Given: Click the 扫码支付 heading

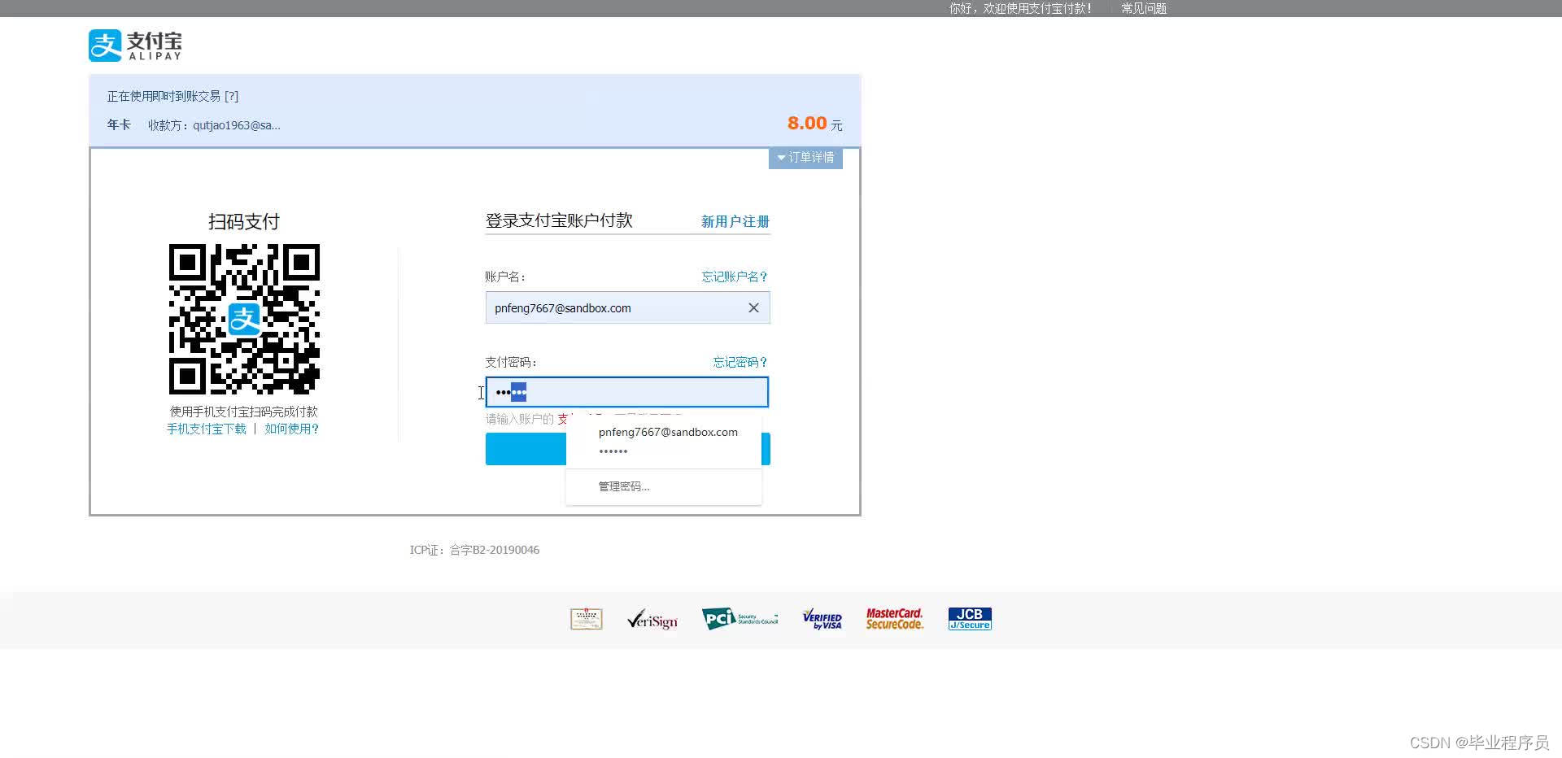Looking at the screenshot, I should (x=244, y=221).
